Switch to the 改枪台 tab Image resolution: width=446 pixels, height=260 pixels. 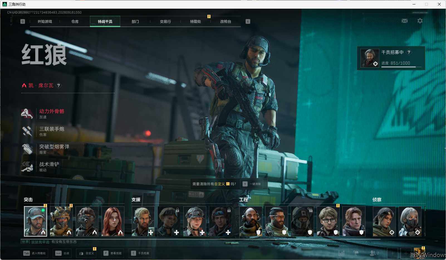(226, 21)
